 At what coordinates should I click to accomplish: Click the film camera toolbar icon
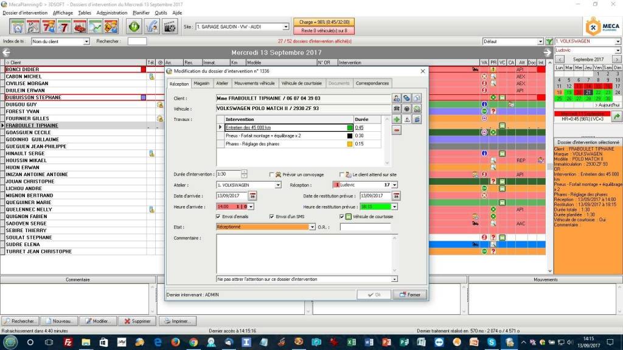pyautogui.click(x=169, y=27)
